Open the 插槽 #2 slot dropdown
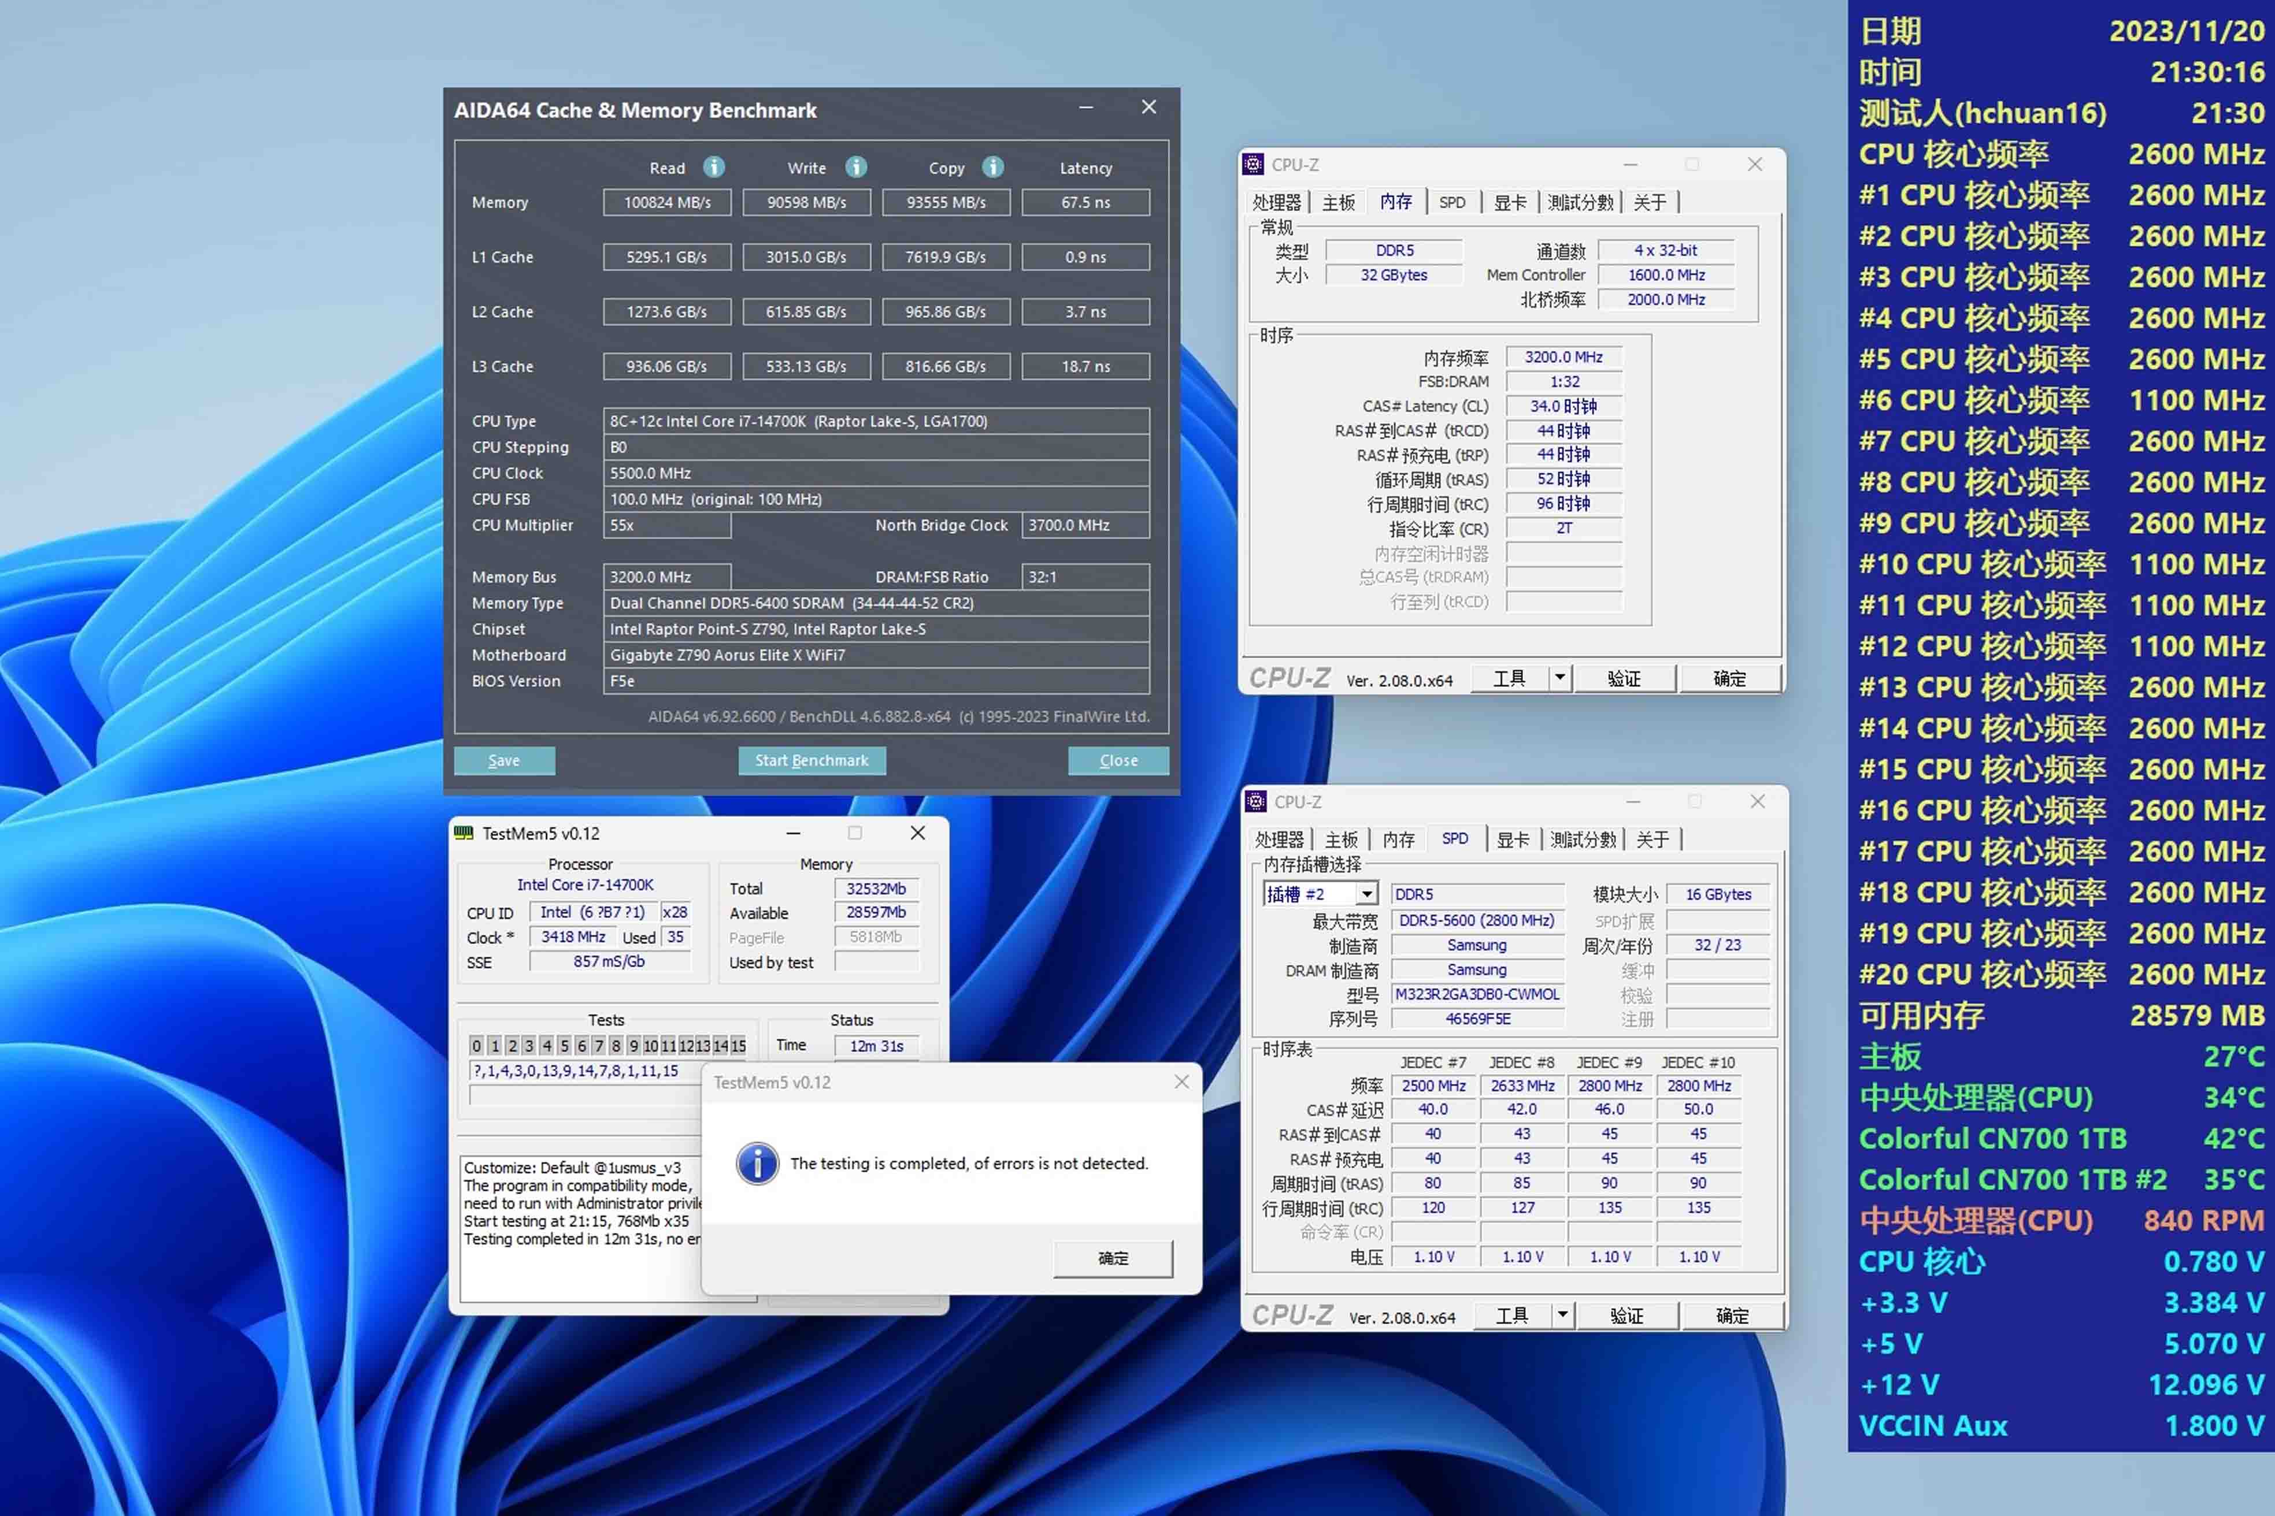The width and height of the screenshot is (2275, 1516). (1367, 894)
